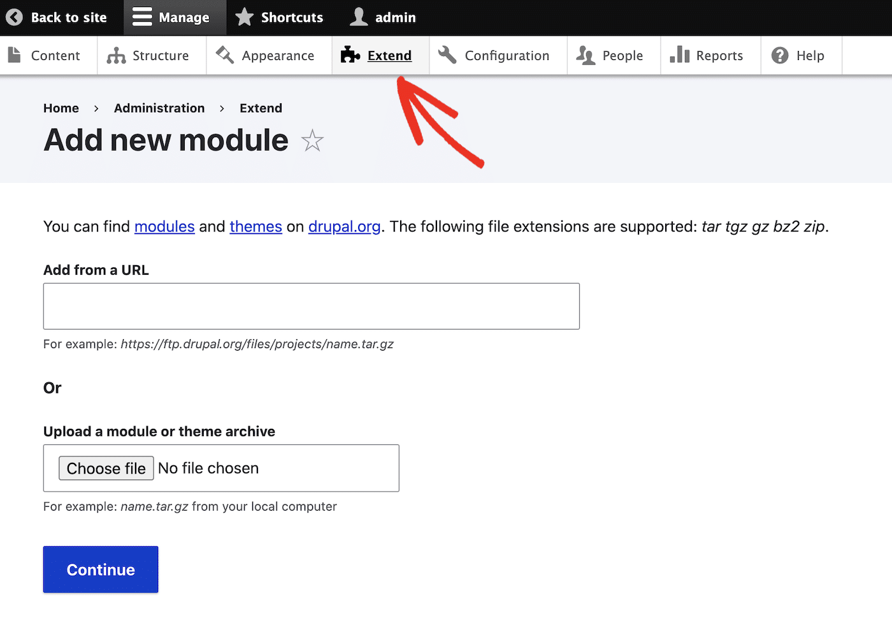Click Choose file to upload an archive
Image resolution: width=892 pixels, height=633 pixels.
pyautogui.click(x=106, y=468)
